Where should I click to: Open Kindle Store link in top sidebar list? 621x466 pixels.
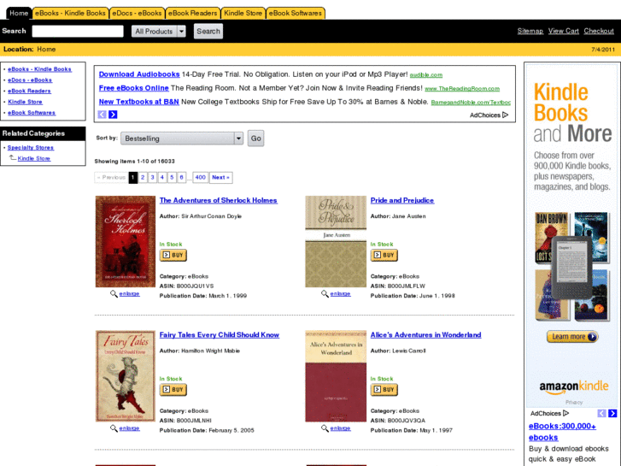click(x=25, y=102)
